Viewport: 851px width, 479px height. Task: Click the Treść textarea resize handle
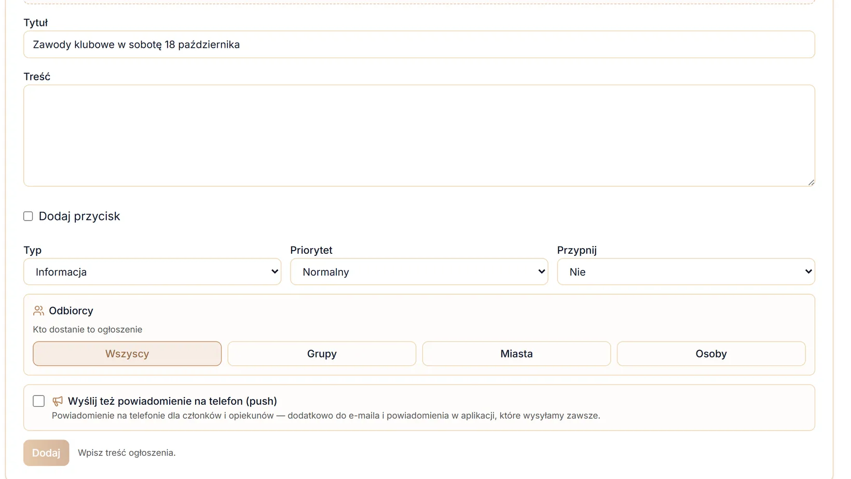coord(811,182)
